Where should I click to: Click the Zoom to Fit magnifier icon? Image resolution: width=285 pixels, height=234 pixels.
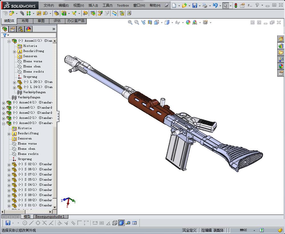point(130,22)
